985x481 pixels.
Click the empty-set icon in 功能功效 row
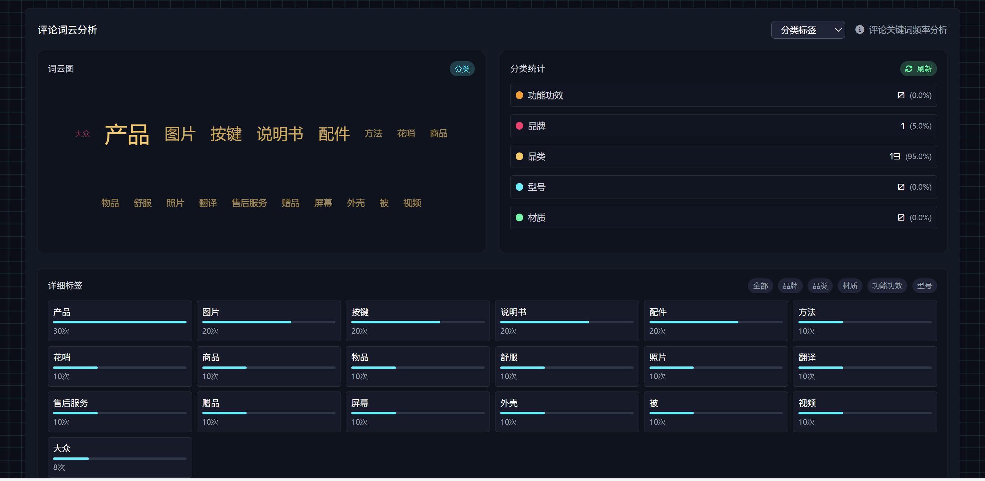coord(901,95)
